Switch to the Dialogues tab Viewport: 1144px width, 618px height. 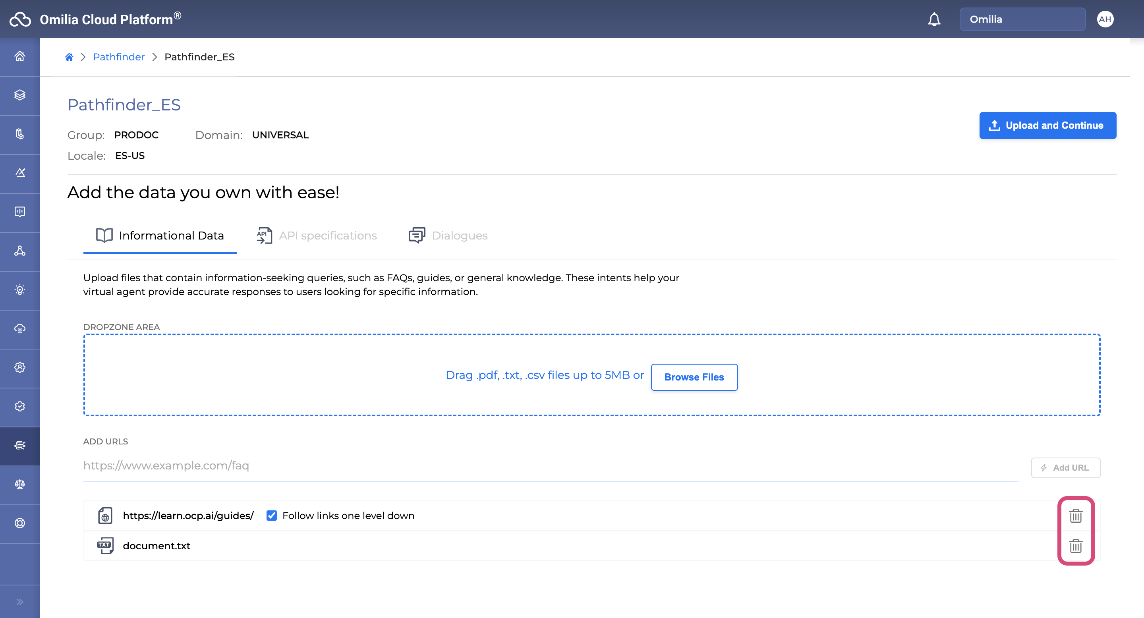[x=448, y=235]
